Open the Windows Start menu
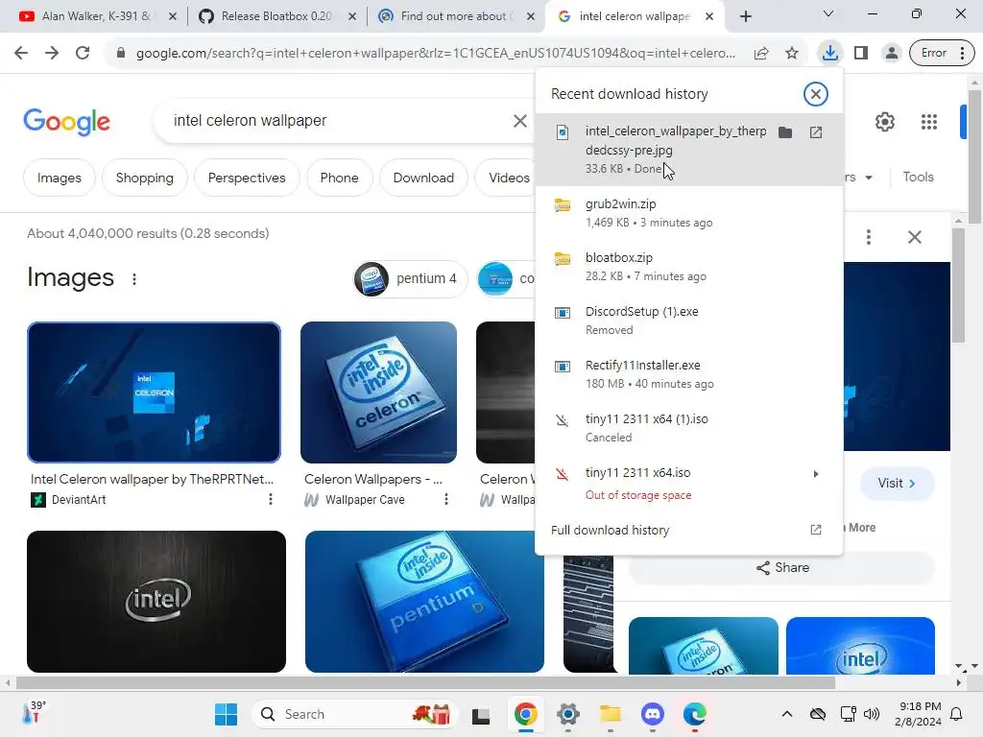This screenshot has height=737, width=983. click(x=226, y=714)
